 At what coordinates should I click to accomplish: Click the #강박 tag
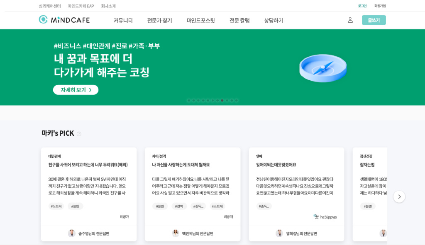[x=179, y=206]
